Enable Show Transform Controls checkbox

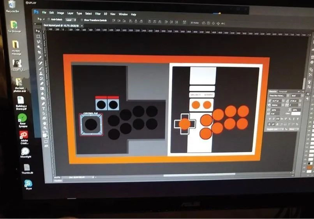tap(82, 20)
